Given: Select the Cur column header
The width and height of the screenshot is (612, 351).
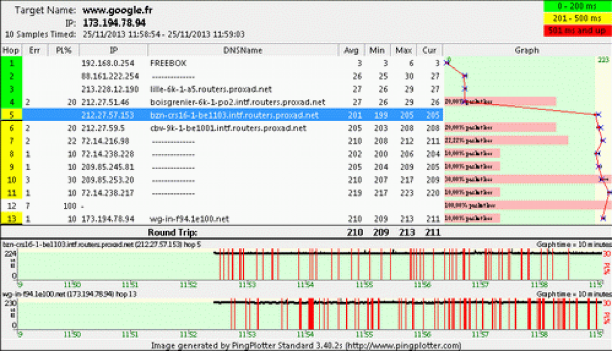Looking at the screenshot, I should pyautogui.click(x=429, y=50).
